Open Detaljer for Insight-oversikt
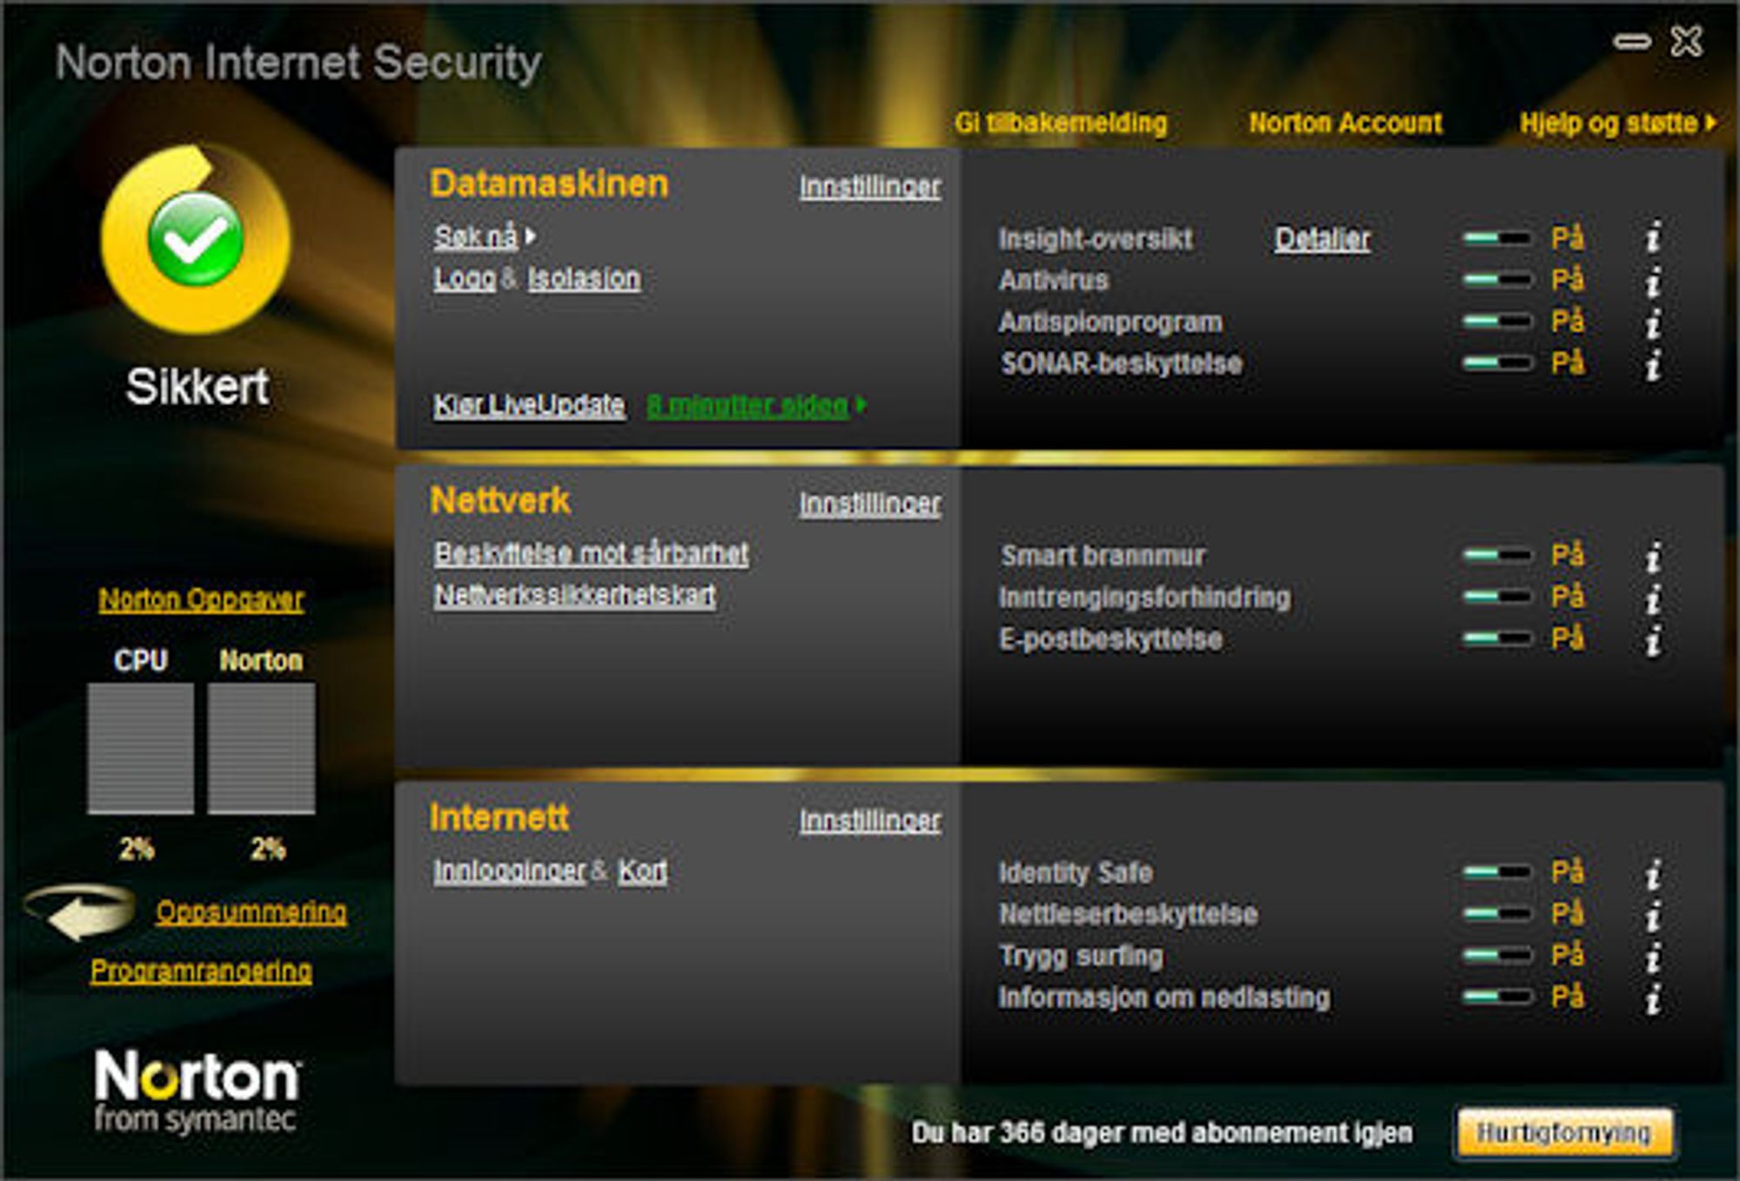The width and height of the screenshot is (1740, 1181). pyautogui.click(x=1322, y=238)
